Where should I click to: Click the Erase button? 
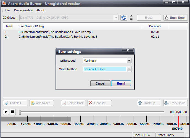click(x=149, y=18)
